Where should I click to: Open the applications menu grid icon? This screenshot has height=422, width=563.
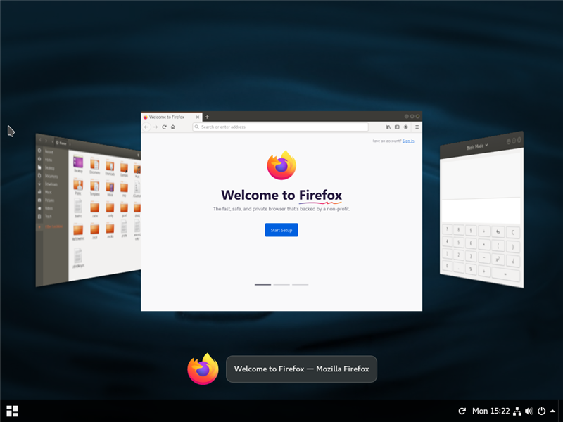(12, 411)
